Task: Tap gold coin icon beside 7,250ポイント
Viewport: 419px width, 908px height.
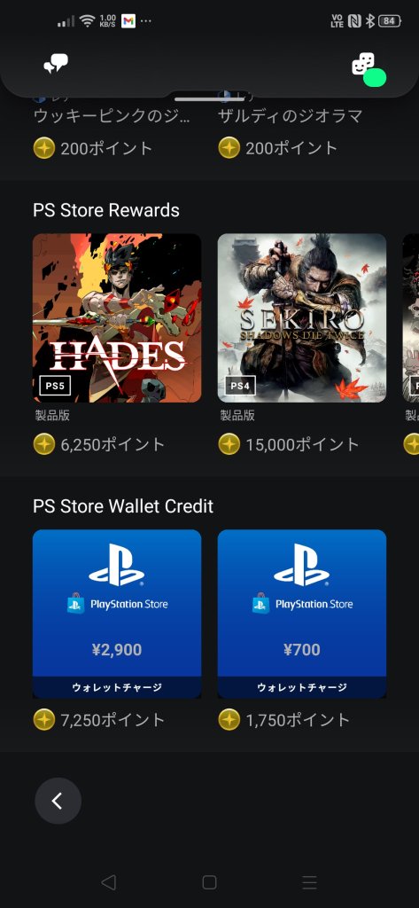Action: point(44,720)
